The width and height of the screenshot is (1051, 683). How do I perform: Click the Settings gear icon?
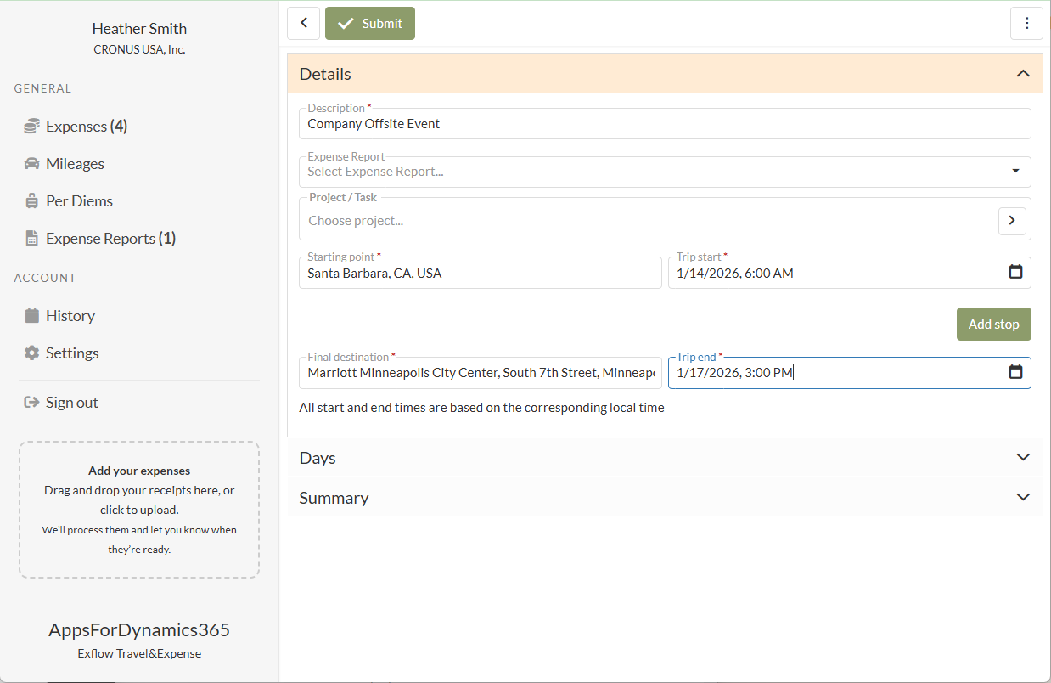(31, 353)
